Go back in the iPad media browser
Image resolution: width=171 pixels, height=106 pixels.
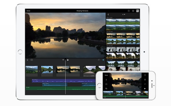[x=108, y=14]
